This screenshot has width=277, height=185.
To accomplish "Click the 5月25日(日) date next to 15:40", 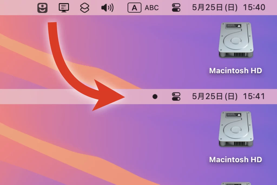I will 215,8.
